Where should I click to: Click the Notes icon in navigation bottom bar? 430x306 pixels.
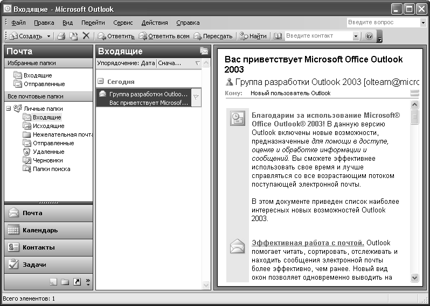pos(53,282)
